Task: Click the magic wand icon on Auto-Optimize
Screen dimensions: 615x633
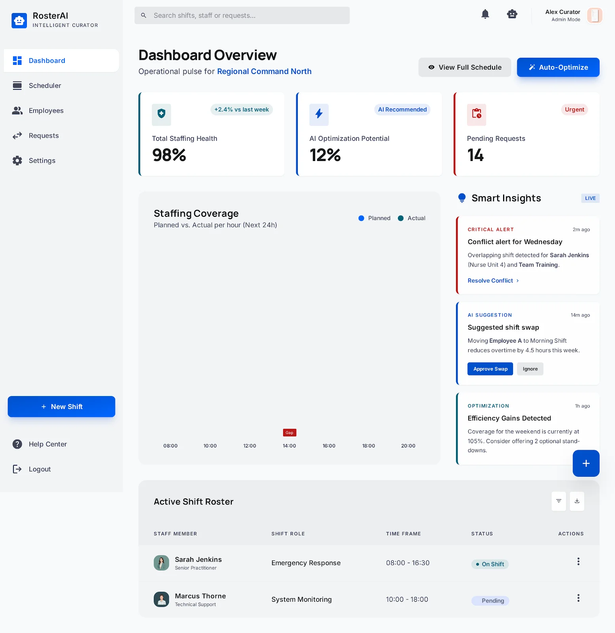Action: [532, 67]
